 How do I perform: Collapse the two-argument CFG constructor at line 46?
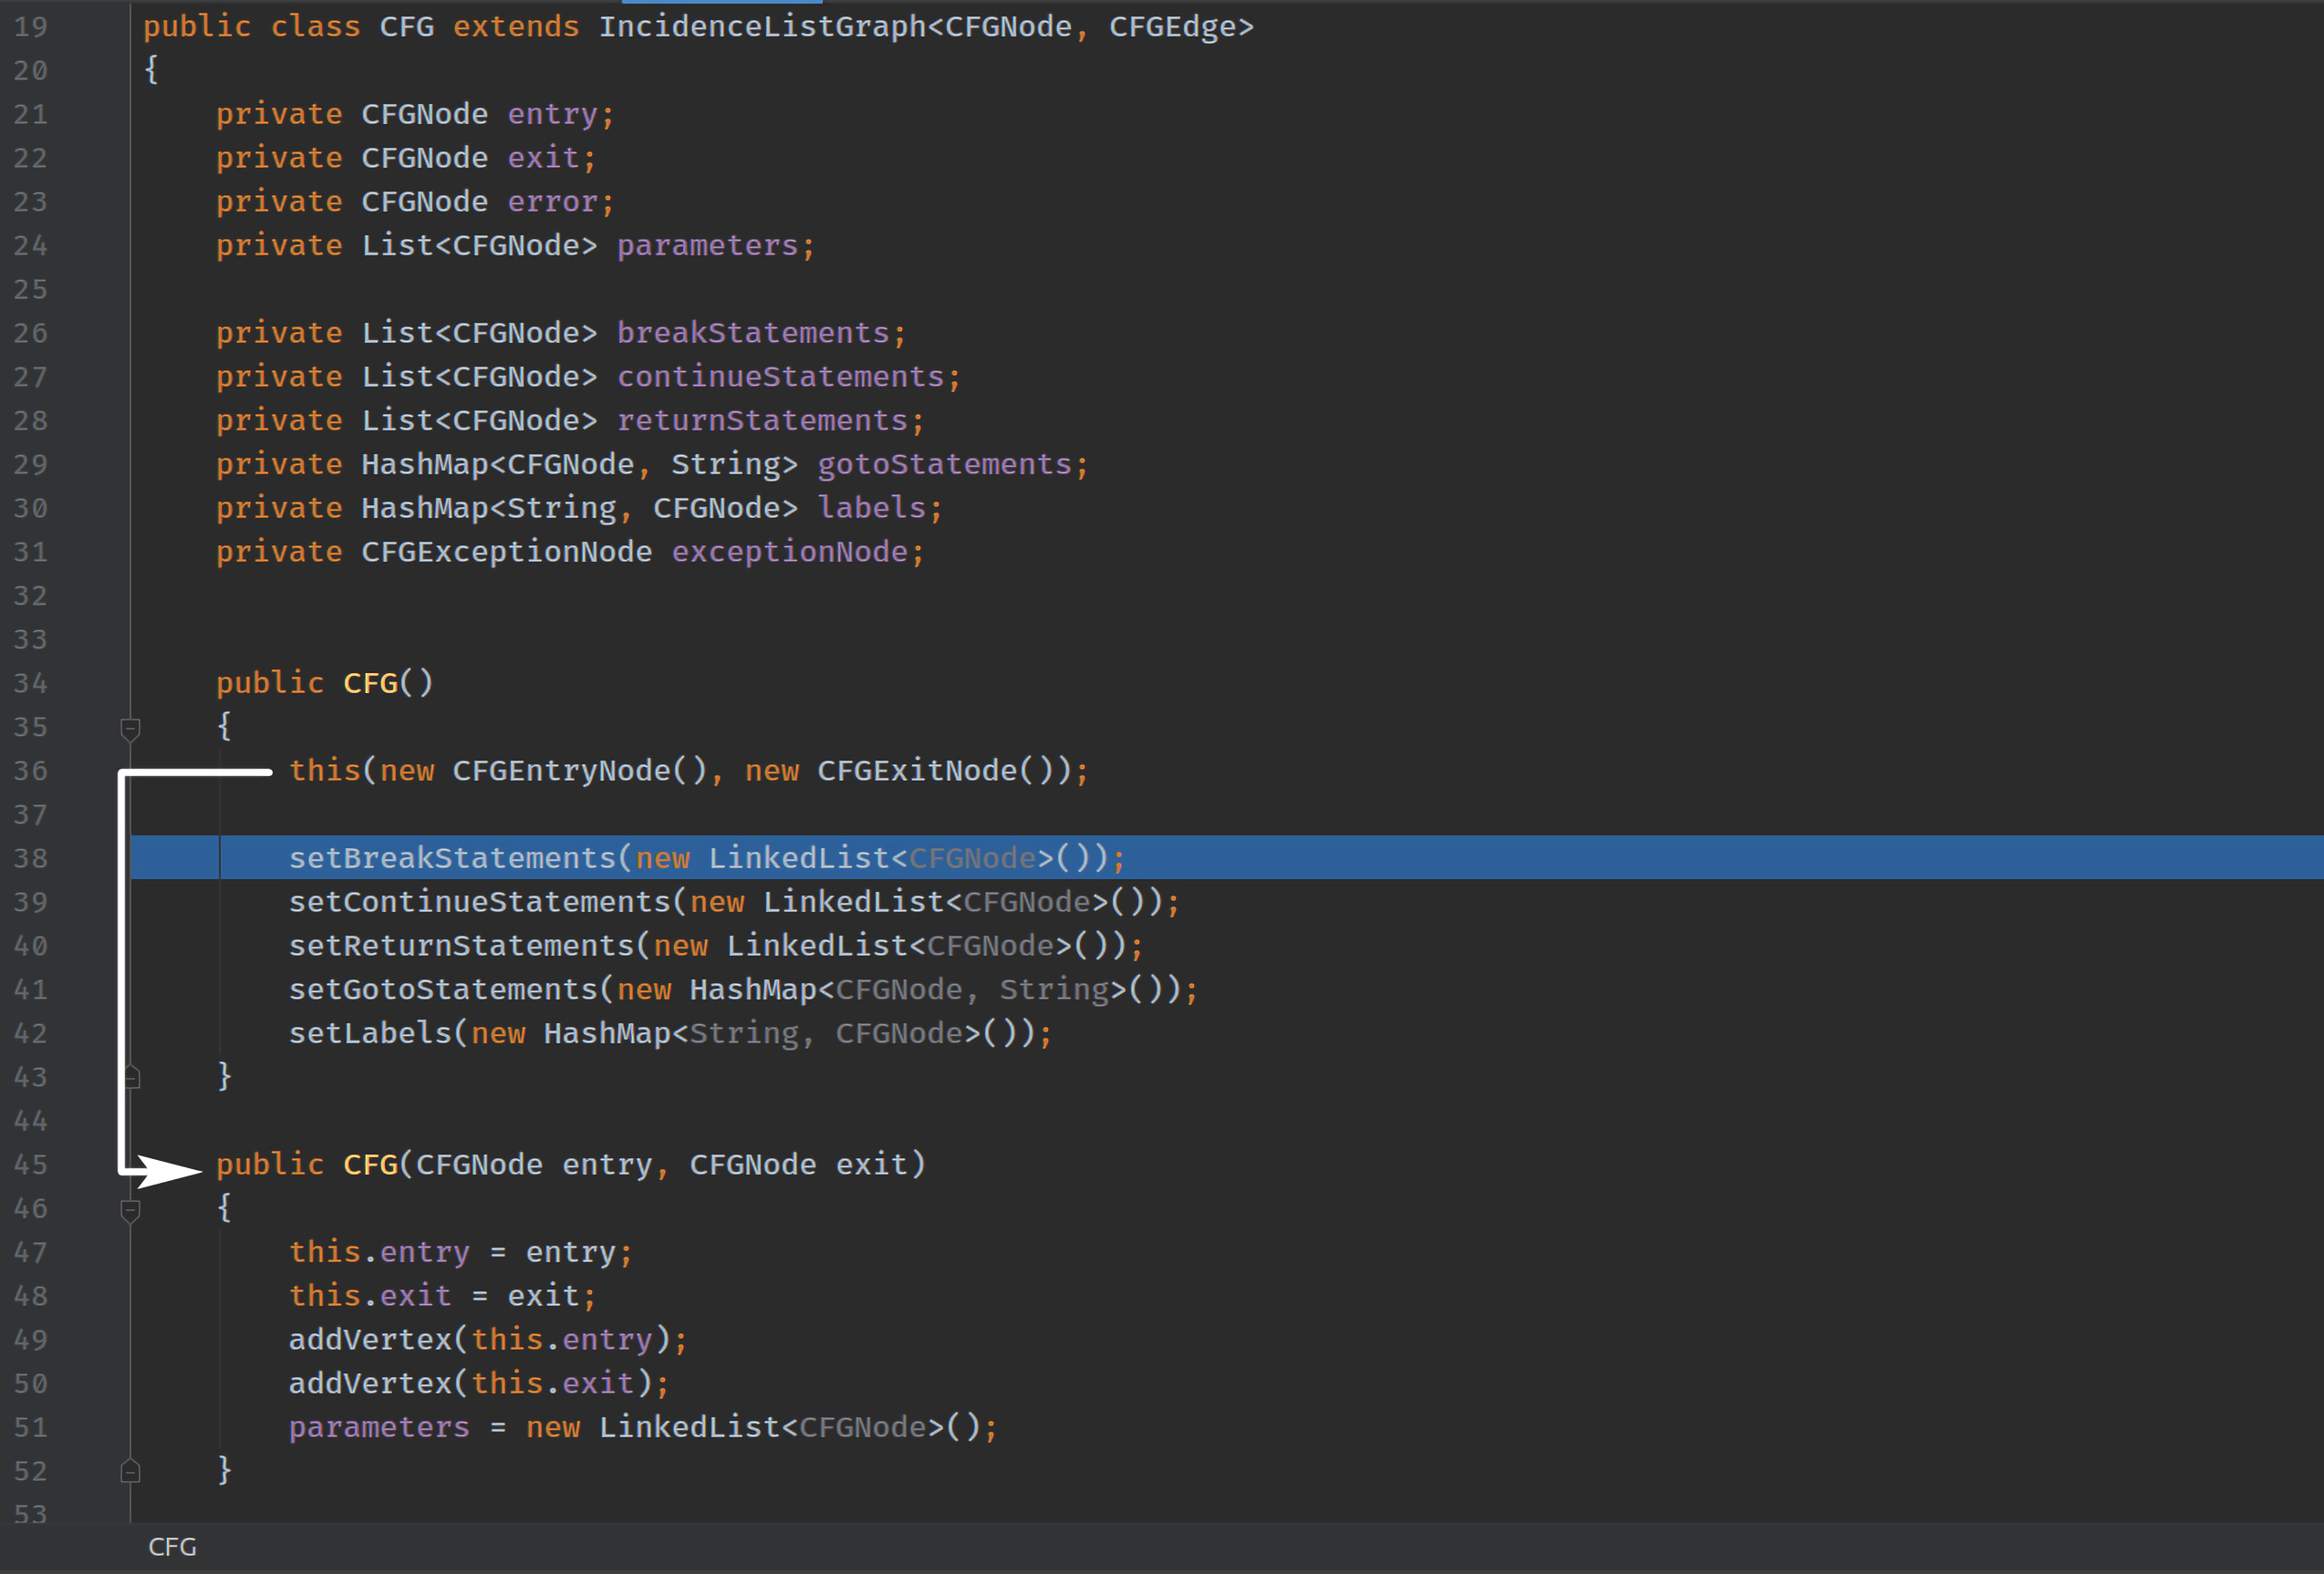click(x=130, y=1210)
